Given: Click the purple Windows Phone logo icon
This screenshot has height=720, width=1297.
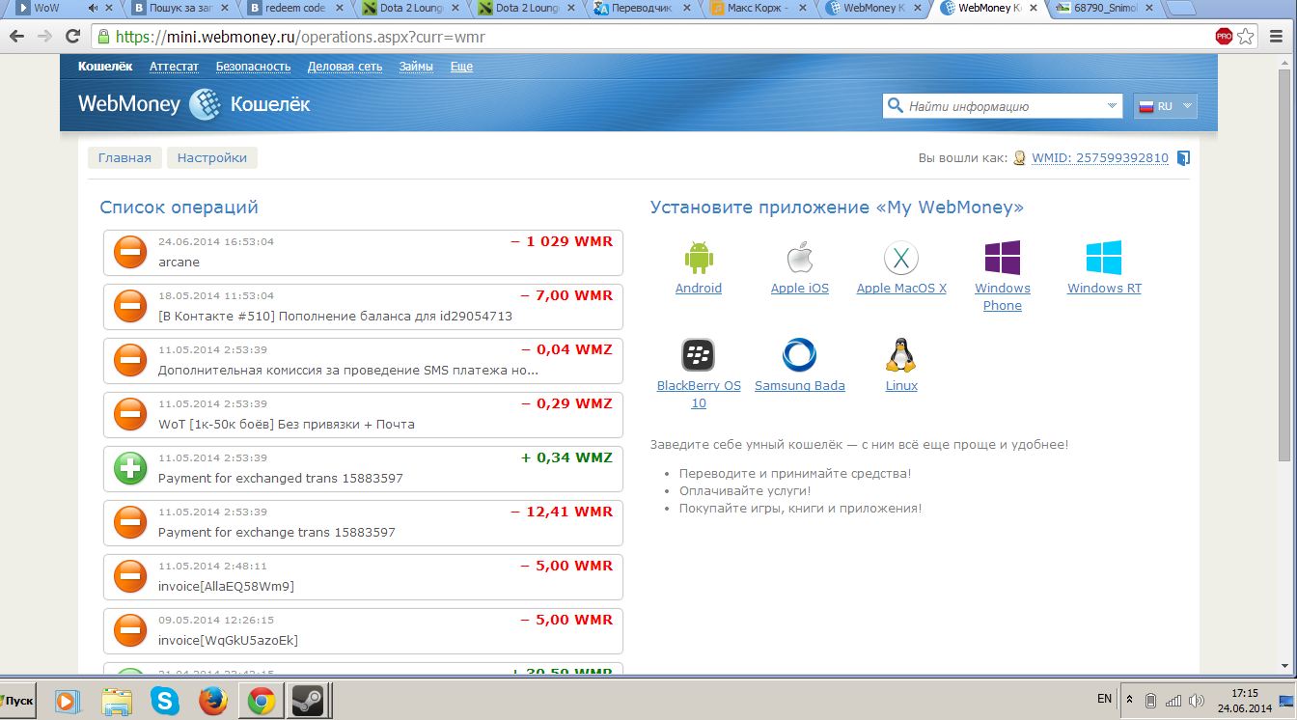Looking at the screenshot, I should pos(1003,258).
